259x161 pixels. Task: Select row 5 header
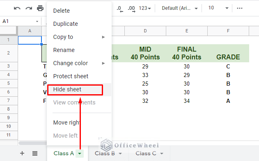(x=9, y=83)
